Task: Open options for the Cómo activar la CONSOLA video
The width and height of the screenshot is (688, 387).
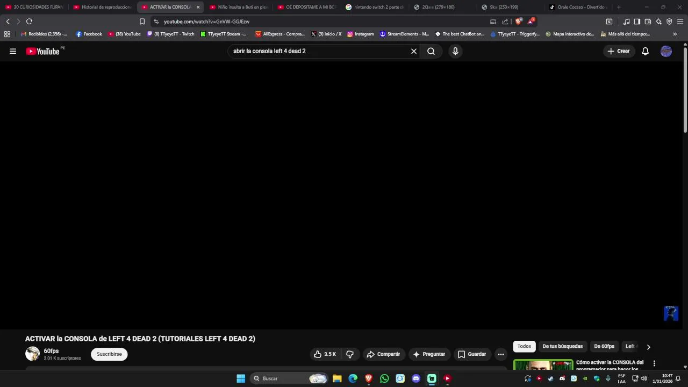Action: coord(654,363)
